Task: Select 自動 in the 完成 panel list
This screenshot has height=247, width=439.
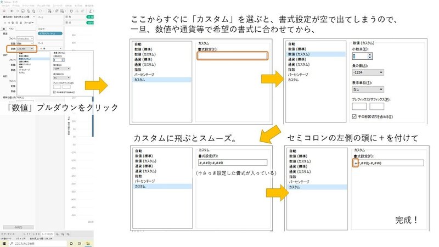Action: click(x=292, y=151)
